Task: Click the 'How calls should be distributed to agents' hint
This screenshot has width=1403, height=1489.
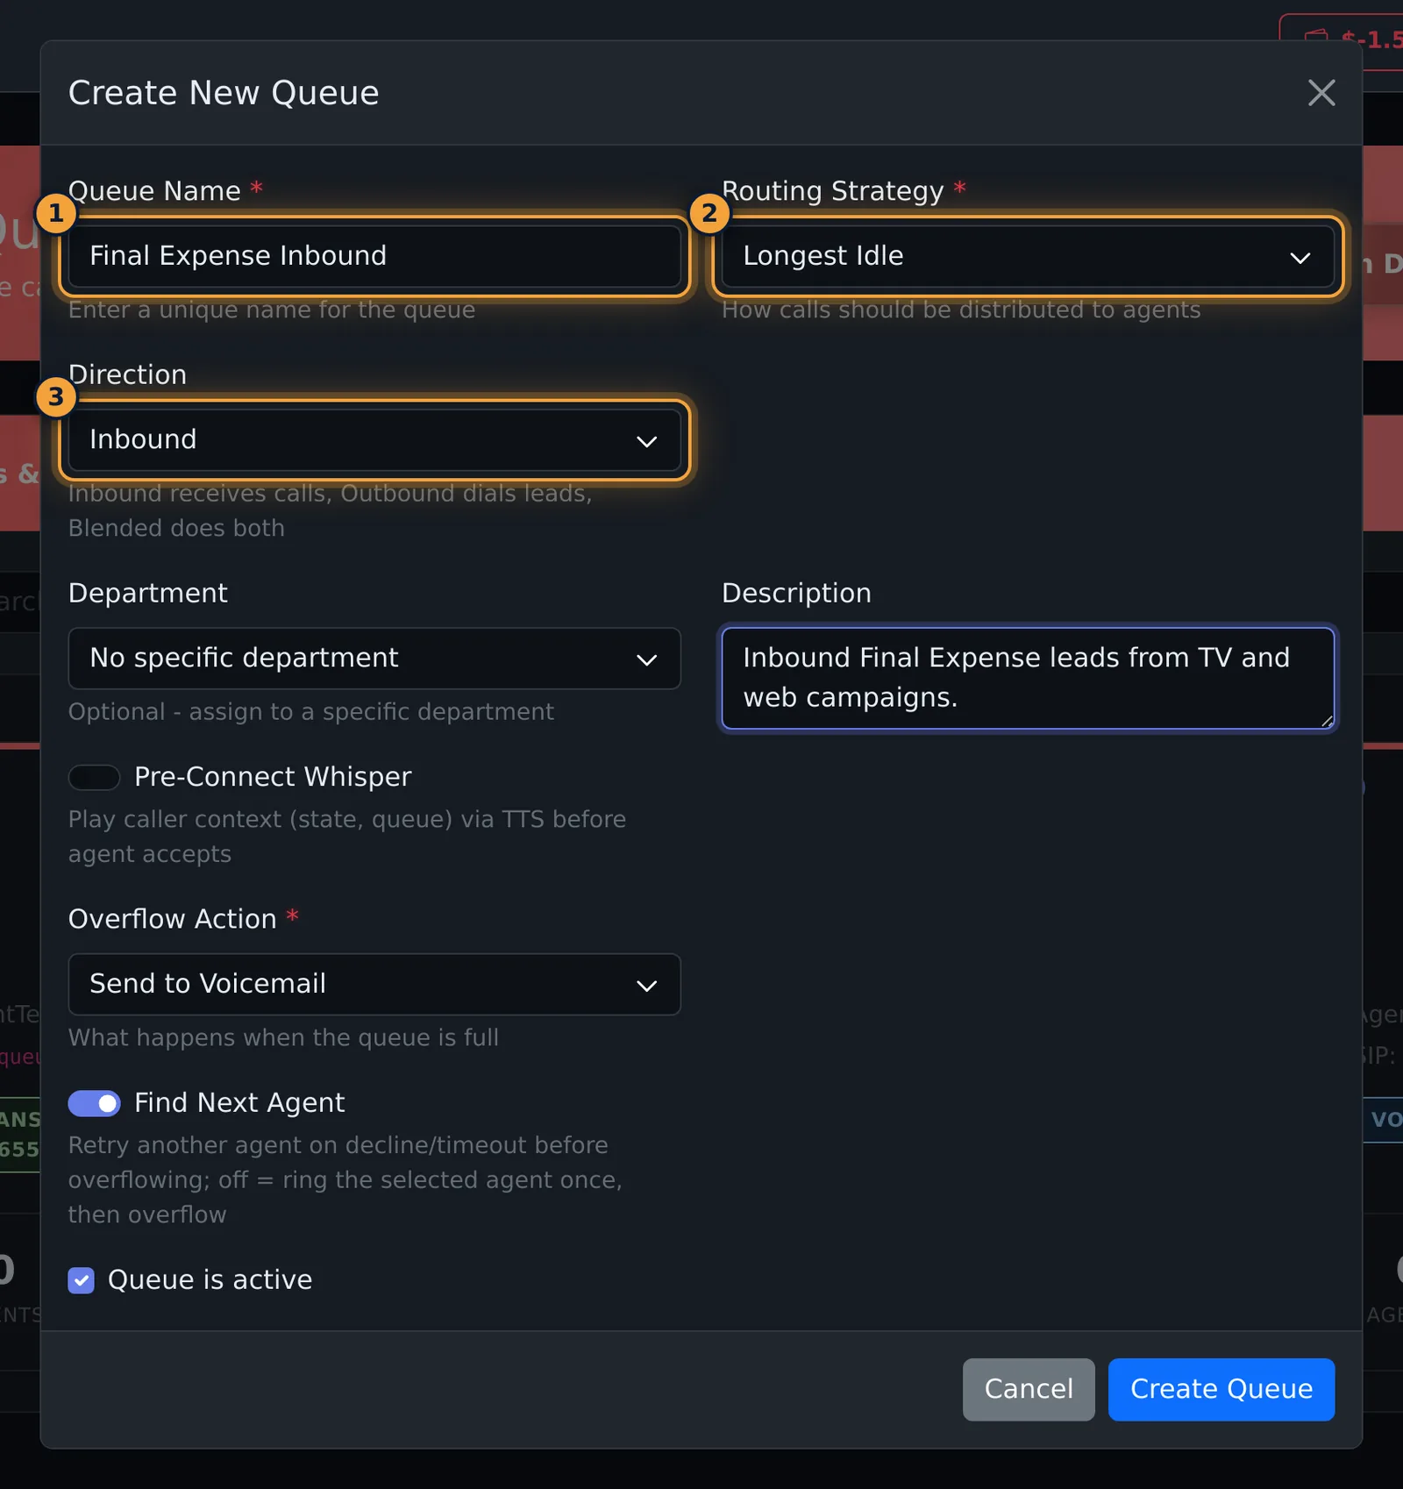Action: (x=961, y=310)
